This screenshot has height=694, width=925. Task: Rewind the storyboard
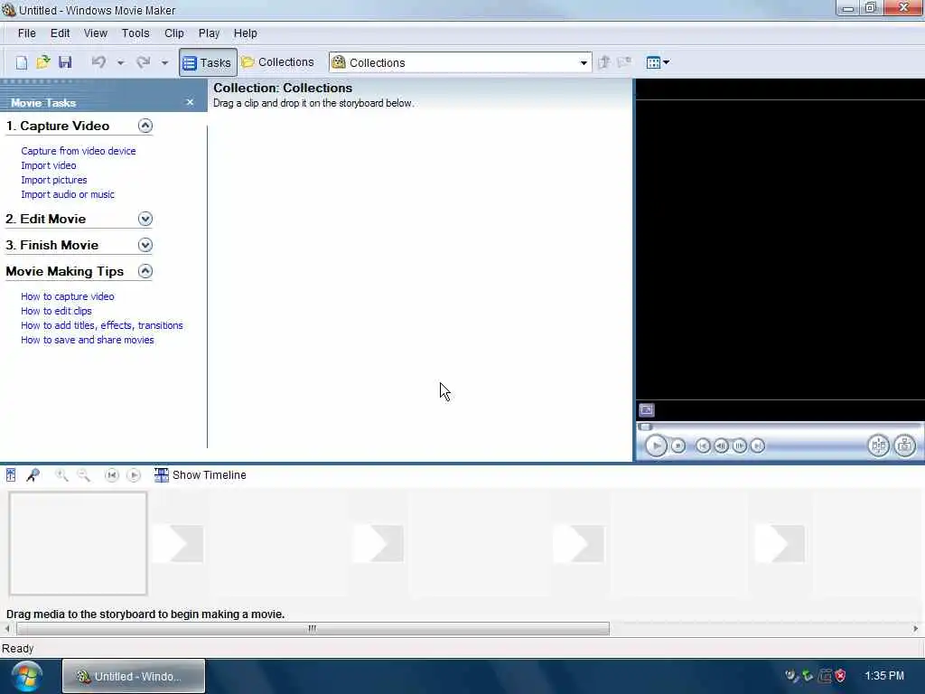pos(111,475)
